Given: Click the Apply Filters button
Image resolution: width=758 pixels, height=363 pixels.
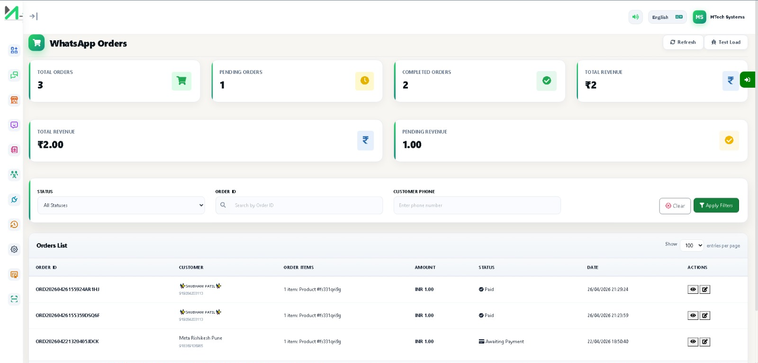Looking at the screenshot, I should pos(716,205).
